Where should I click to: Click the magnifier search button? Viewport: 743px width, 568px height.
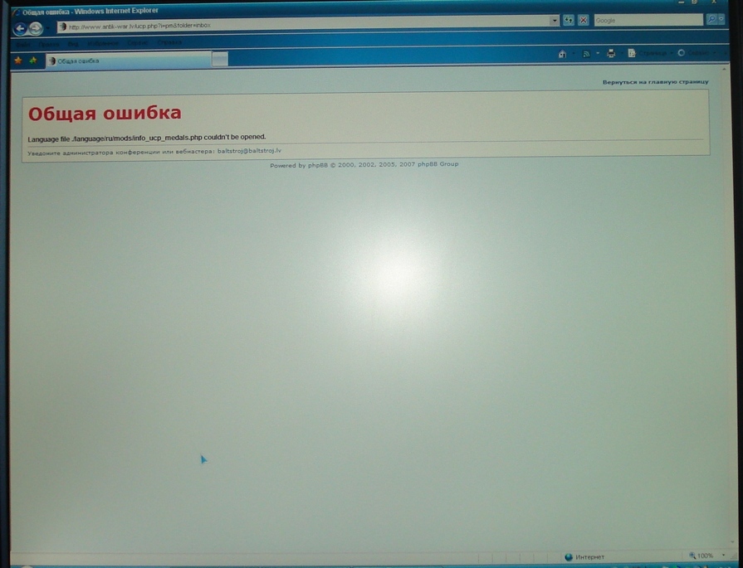[x=711, y=19]
